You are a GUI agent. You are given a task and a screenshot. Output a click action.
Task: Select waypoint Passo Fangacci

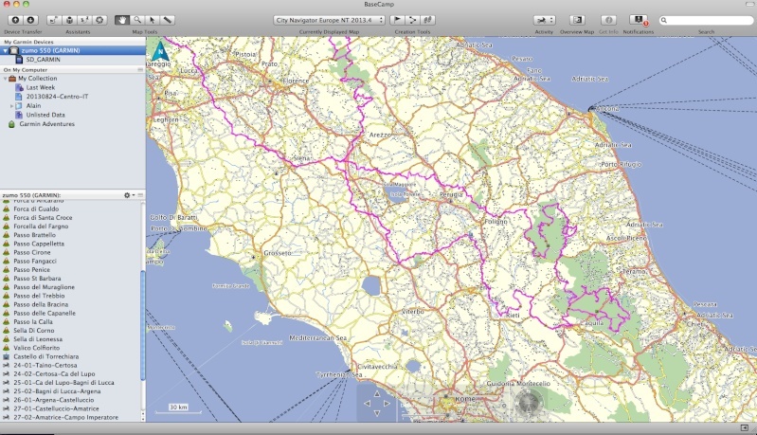tap(35, 262)
